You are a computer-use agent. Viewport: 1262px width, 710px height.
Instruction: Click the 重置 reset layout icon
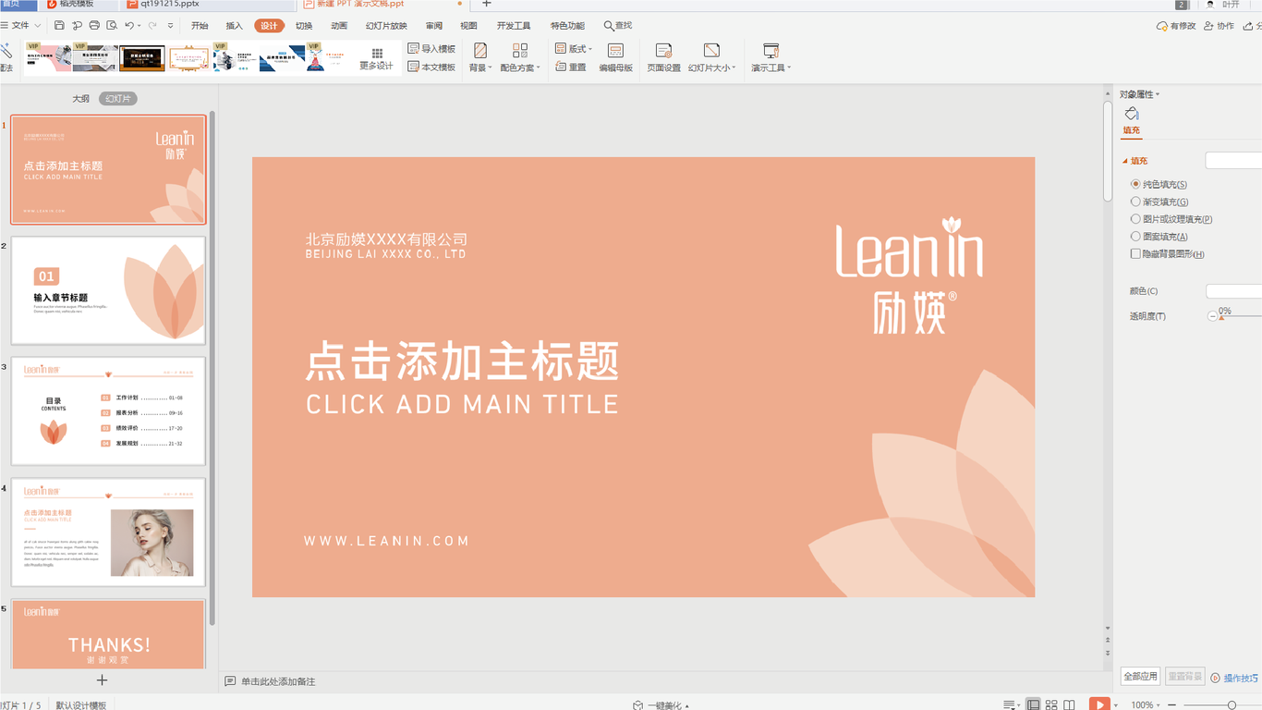point(571,67)
